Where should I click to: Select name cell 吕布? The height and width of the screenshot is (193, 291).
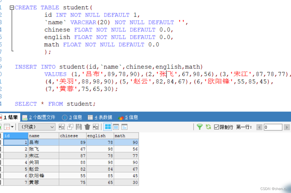pyautogui.click(x=43, y=142)
